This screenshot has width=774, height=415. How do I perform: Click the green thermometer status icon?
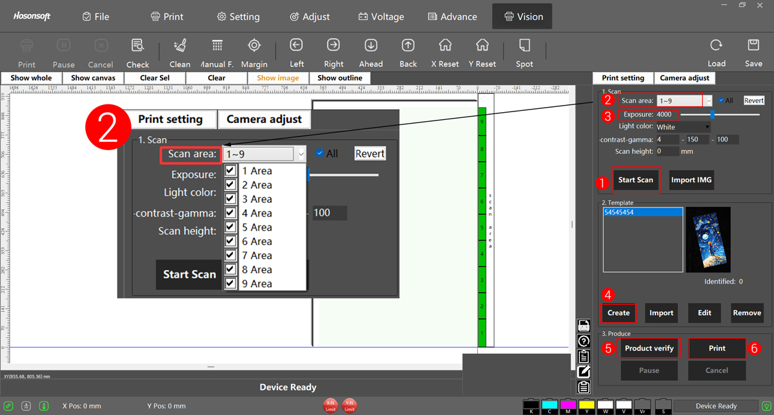pos(45,406)
